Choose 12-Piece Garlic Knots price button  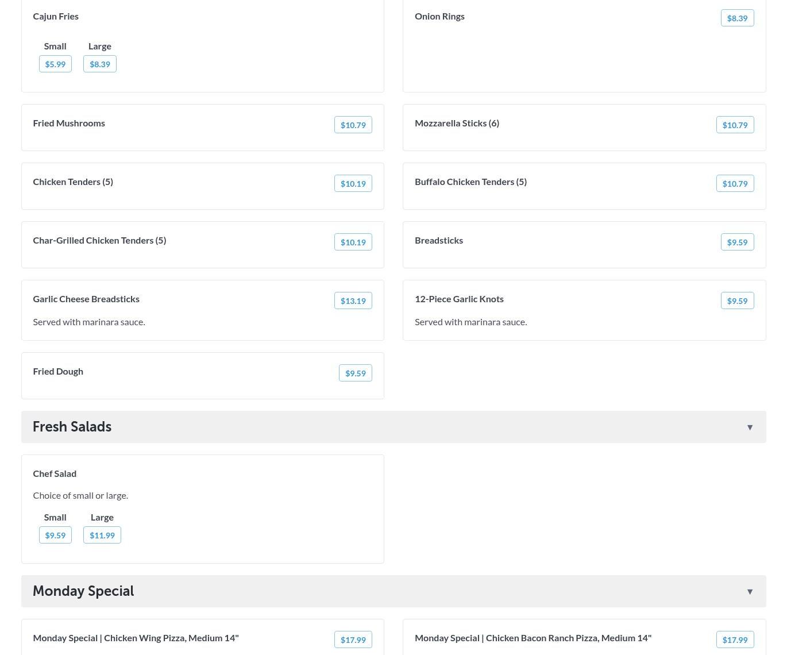pyautogui.click(x=737, y=300)
